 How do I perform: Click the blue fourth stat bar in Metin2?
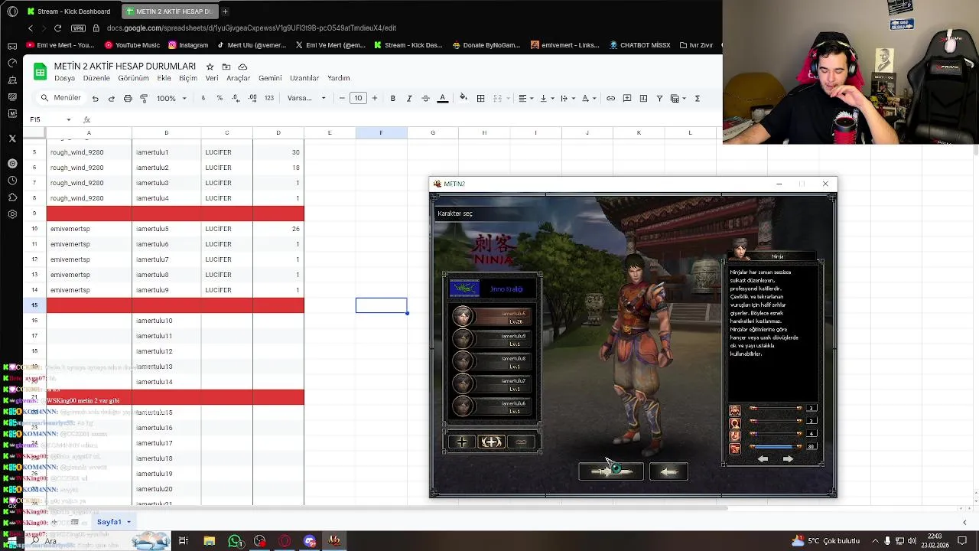coord(776,446)
